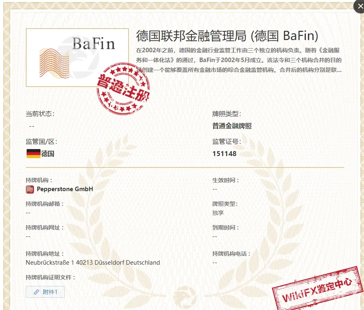
Task: Click the 持牌机构 label
Action: click(39, 180)
